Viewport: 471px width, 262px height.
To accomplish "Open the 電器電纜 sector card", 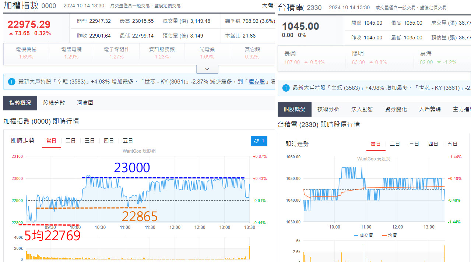I will tap(71, 53).
